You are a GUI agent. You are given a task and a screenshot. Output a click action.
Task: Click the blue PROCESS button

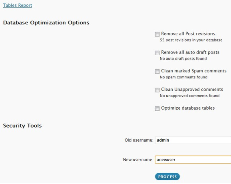(167, 176)
